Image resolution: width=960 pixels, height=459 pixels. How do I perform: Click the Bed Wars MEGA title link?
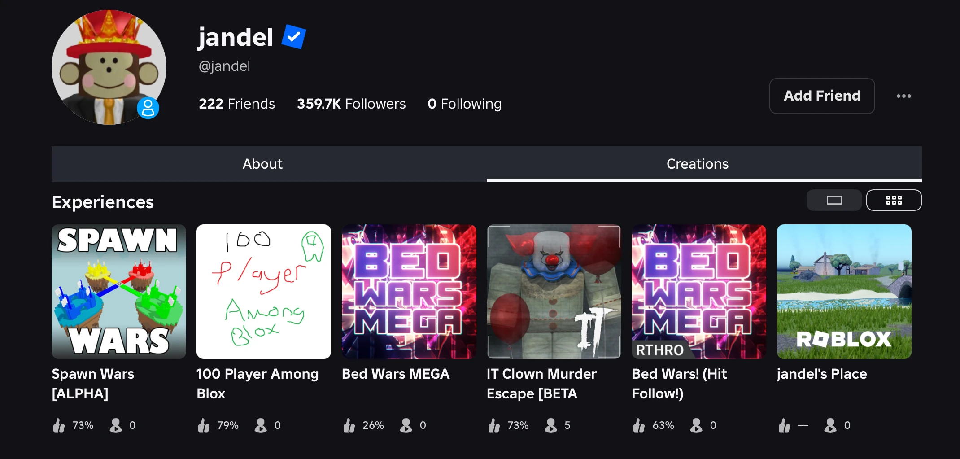[395, 374]
